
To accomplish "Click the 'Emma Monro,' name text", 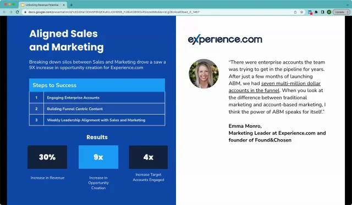I will (x=245, y=126).
